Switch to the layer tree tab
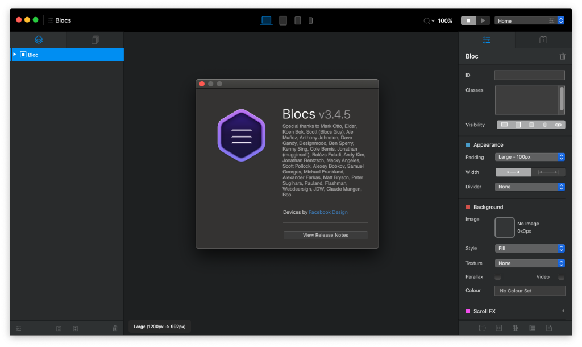 39,40
